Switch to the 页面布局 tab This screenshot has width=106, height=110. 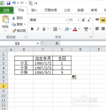click(x=51, y=10)
